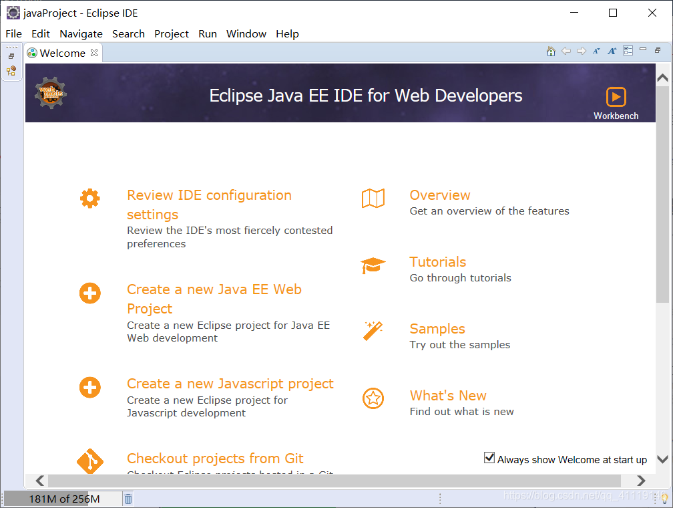Screen dimensions: 673x508
Task: Click the Workbench label
Action: [x=616, y=116]
